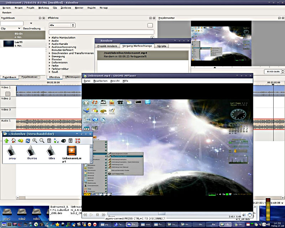Open sda2 drive icon on desktop
Screen dimensions: 285x228
pyautogui.click(x=22, y=214)
